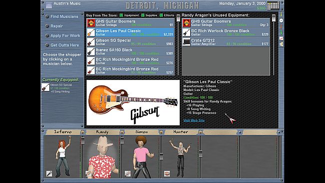Click Hunter's character portrait
This screenshot has height=183, width=325.
click(x=181, y=157)
